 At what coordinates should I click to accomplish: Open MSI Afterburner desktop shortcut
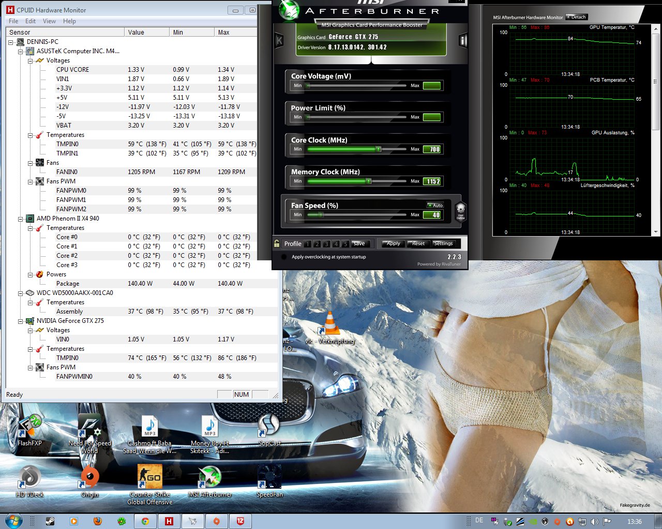click(209, 481)
